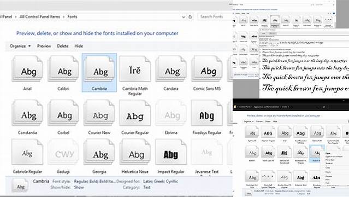The height and width of the screenshot is (197, 349).
Task: Select Blackadder ITC Regular in the dark-titled window
Action: 301,152
